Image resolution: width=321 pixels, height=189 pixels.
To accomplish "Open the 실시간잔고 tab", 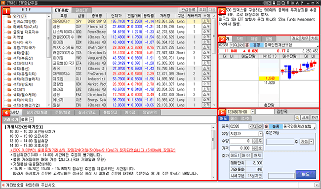I will coord(87,113).
